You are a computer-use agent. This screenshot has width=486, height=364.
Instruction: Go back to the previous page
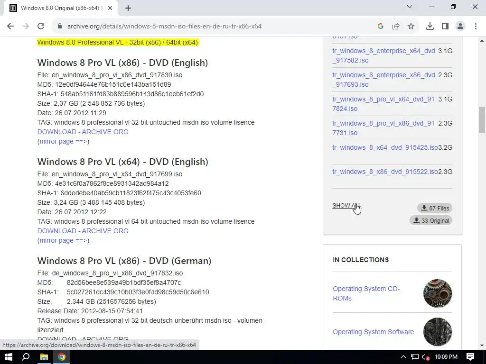(10, 27)
